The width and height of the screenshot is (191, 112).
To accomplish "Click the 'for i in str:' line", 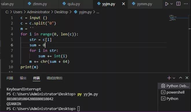I will [44, 51].
